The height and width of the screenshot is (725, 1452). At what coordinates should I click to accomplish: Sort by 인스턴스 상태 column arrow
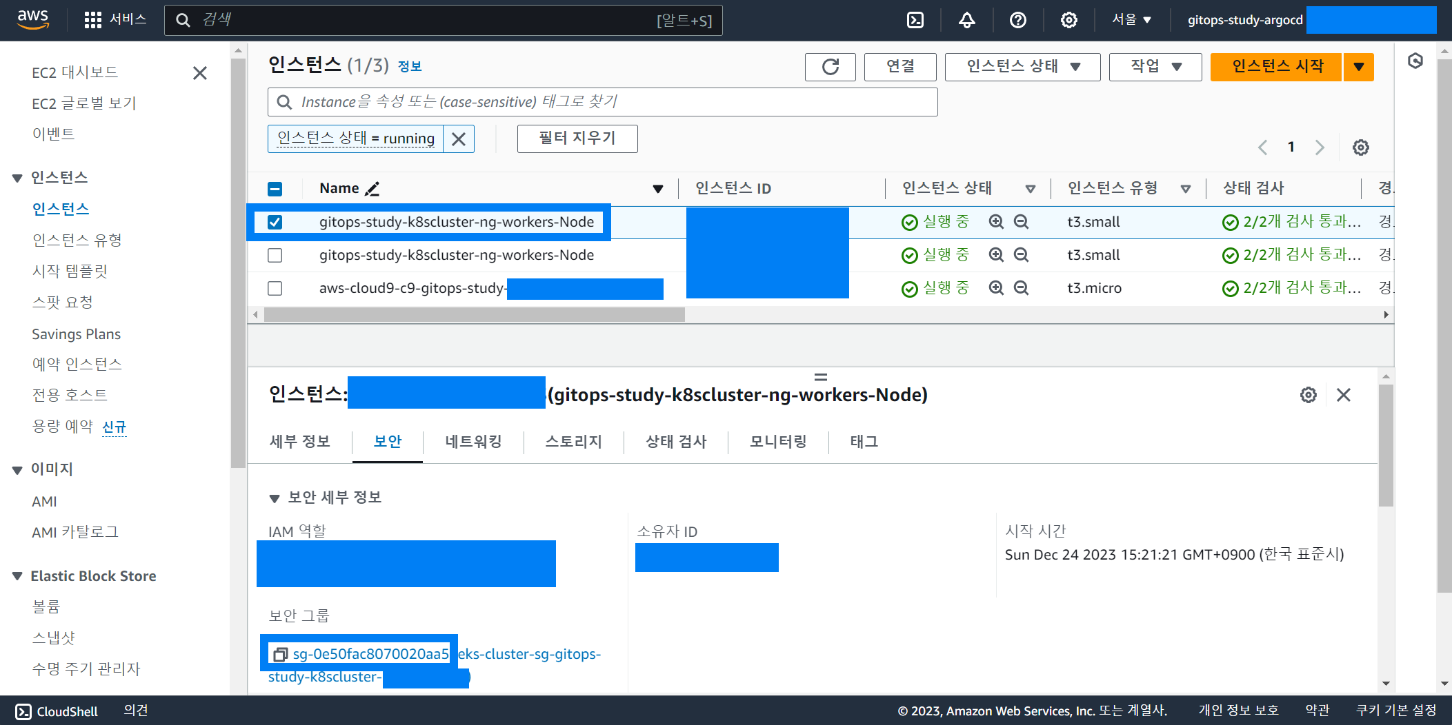1031,189
